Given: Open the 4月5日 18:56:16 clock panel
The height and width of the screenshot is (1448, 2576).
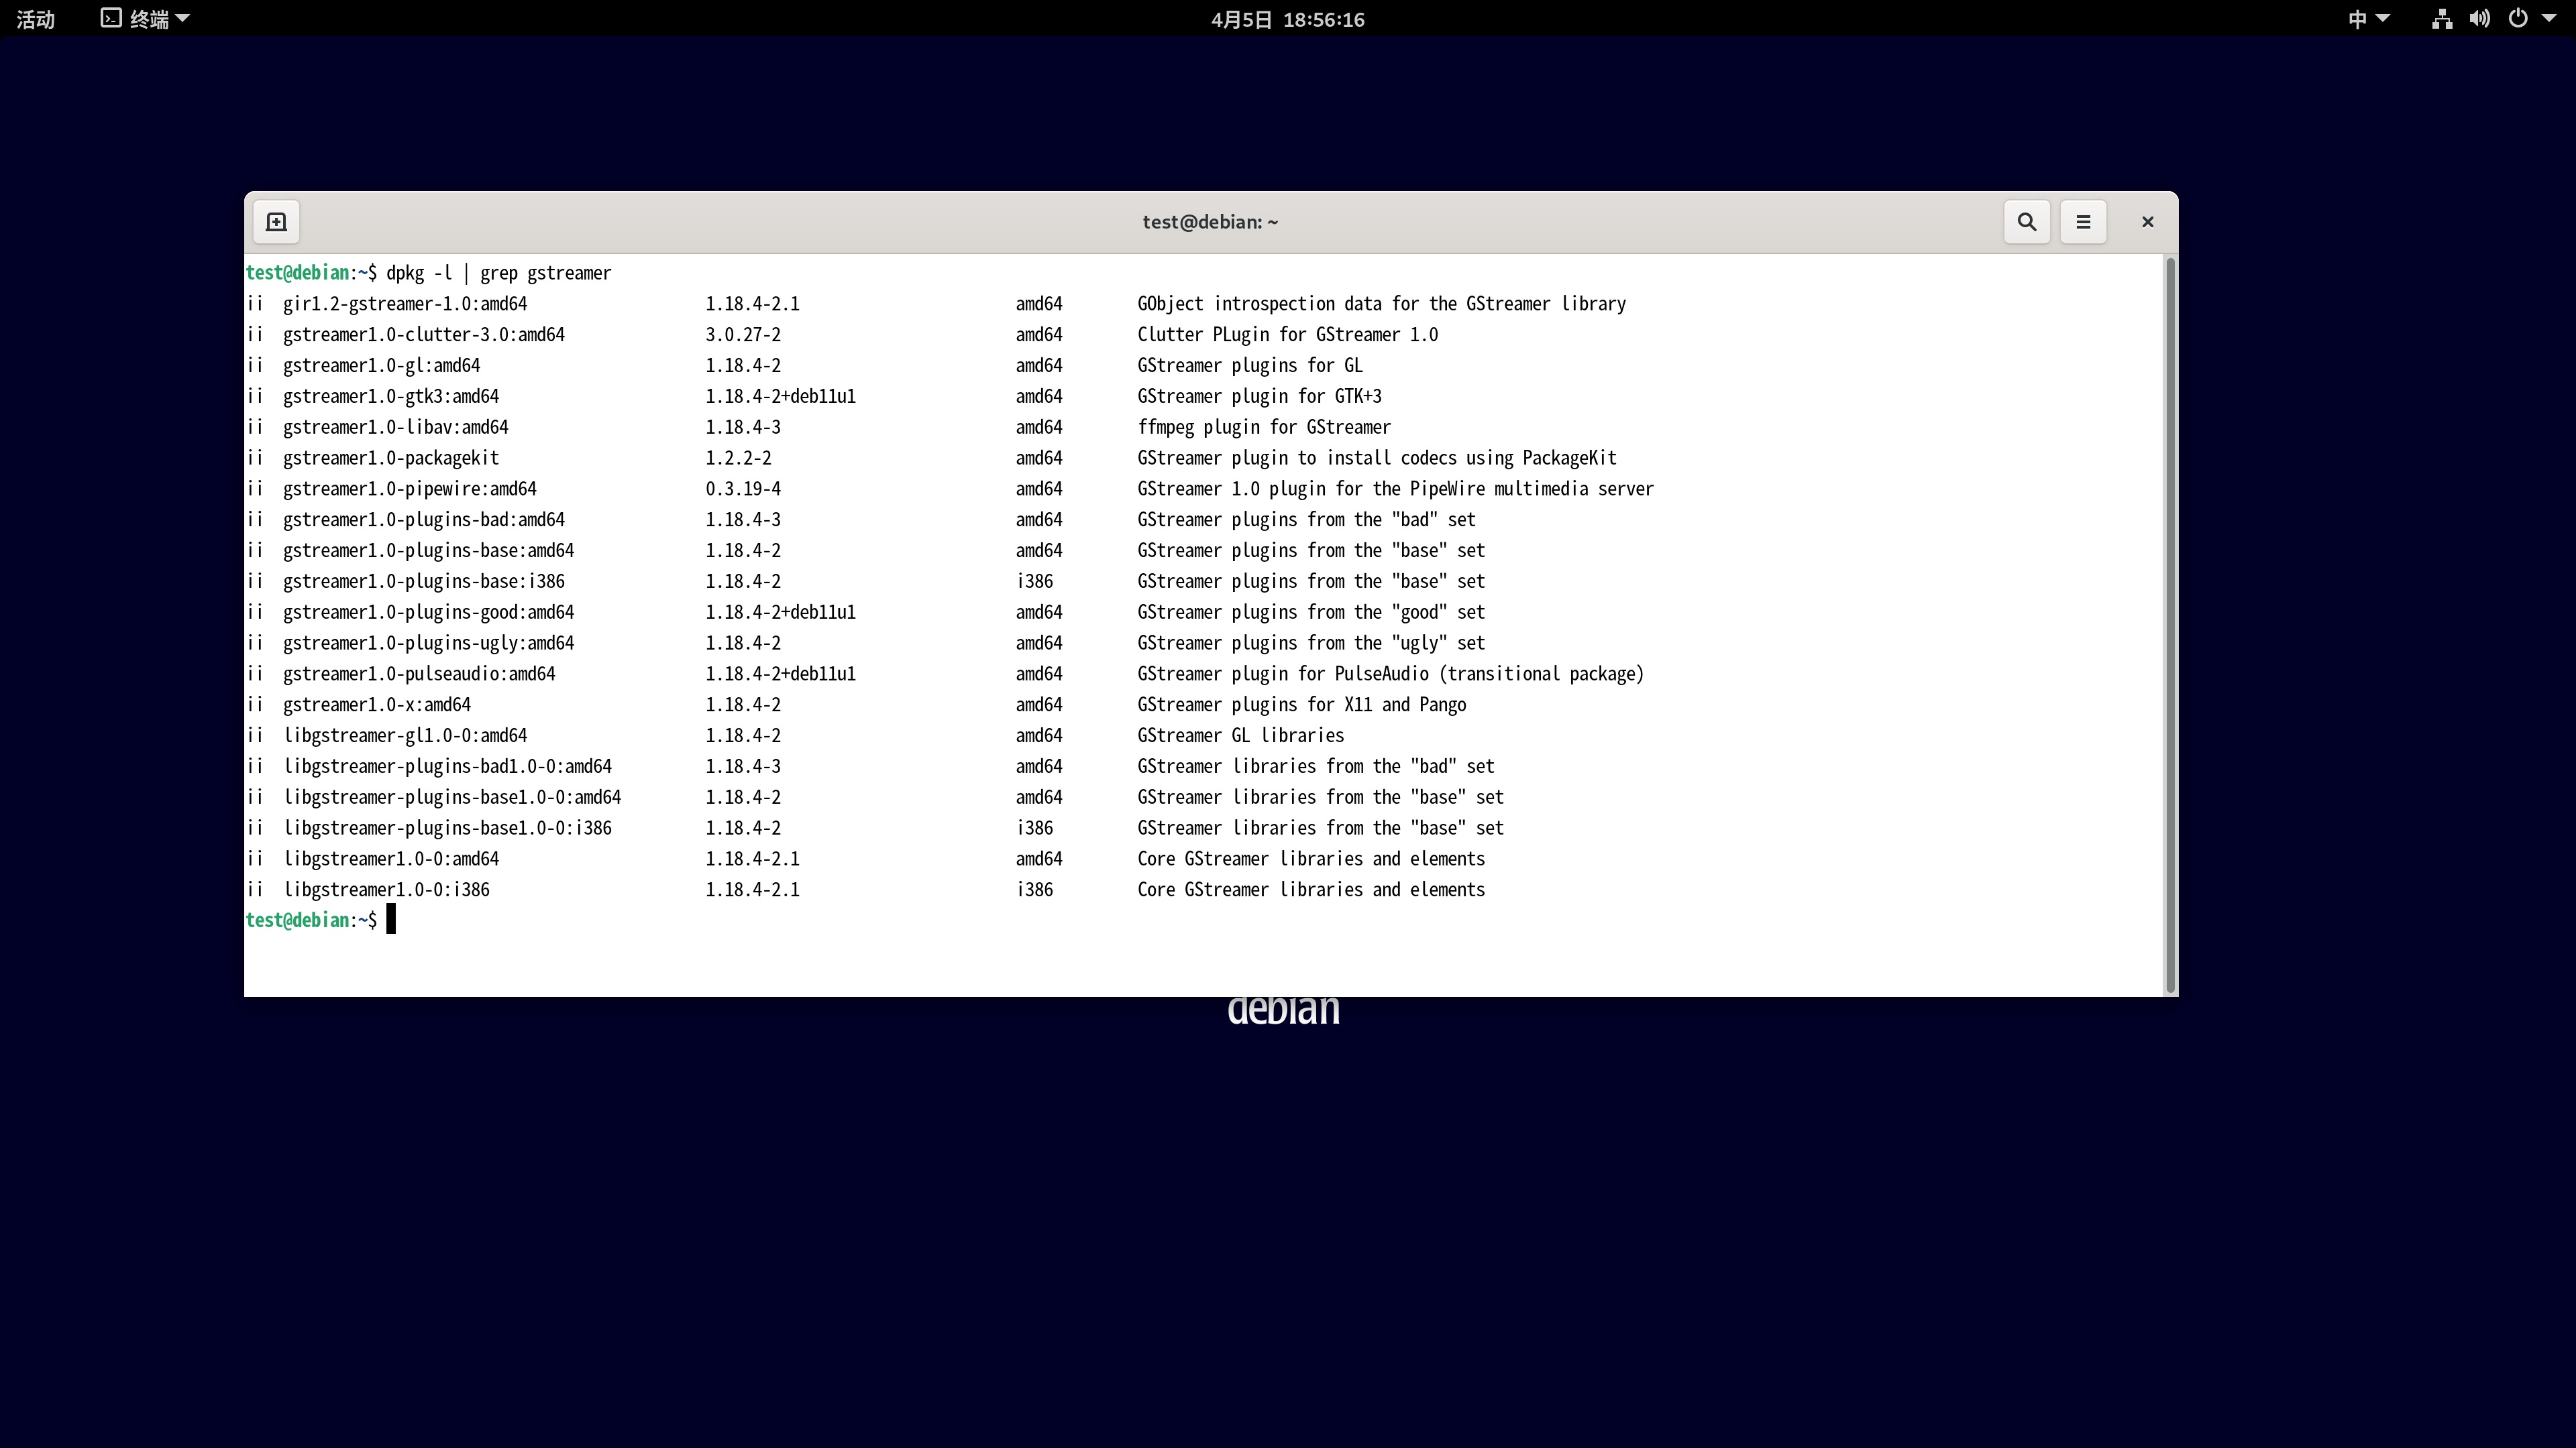Looking at the screenshot, I should tap(1287, 19).
